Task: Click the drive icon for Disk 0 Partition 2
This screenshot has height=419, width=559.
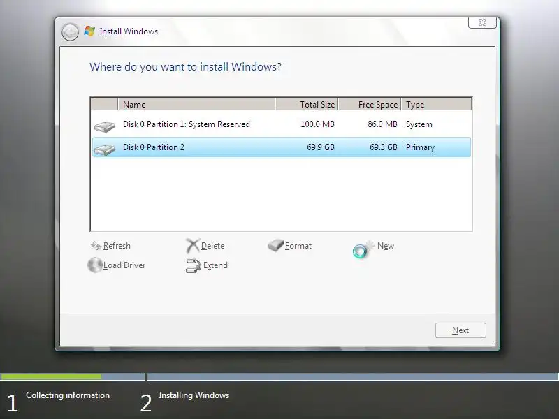Action: pyautogui.click(x=104, y=149)
